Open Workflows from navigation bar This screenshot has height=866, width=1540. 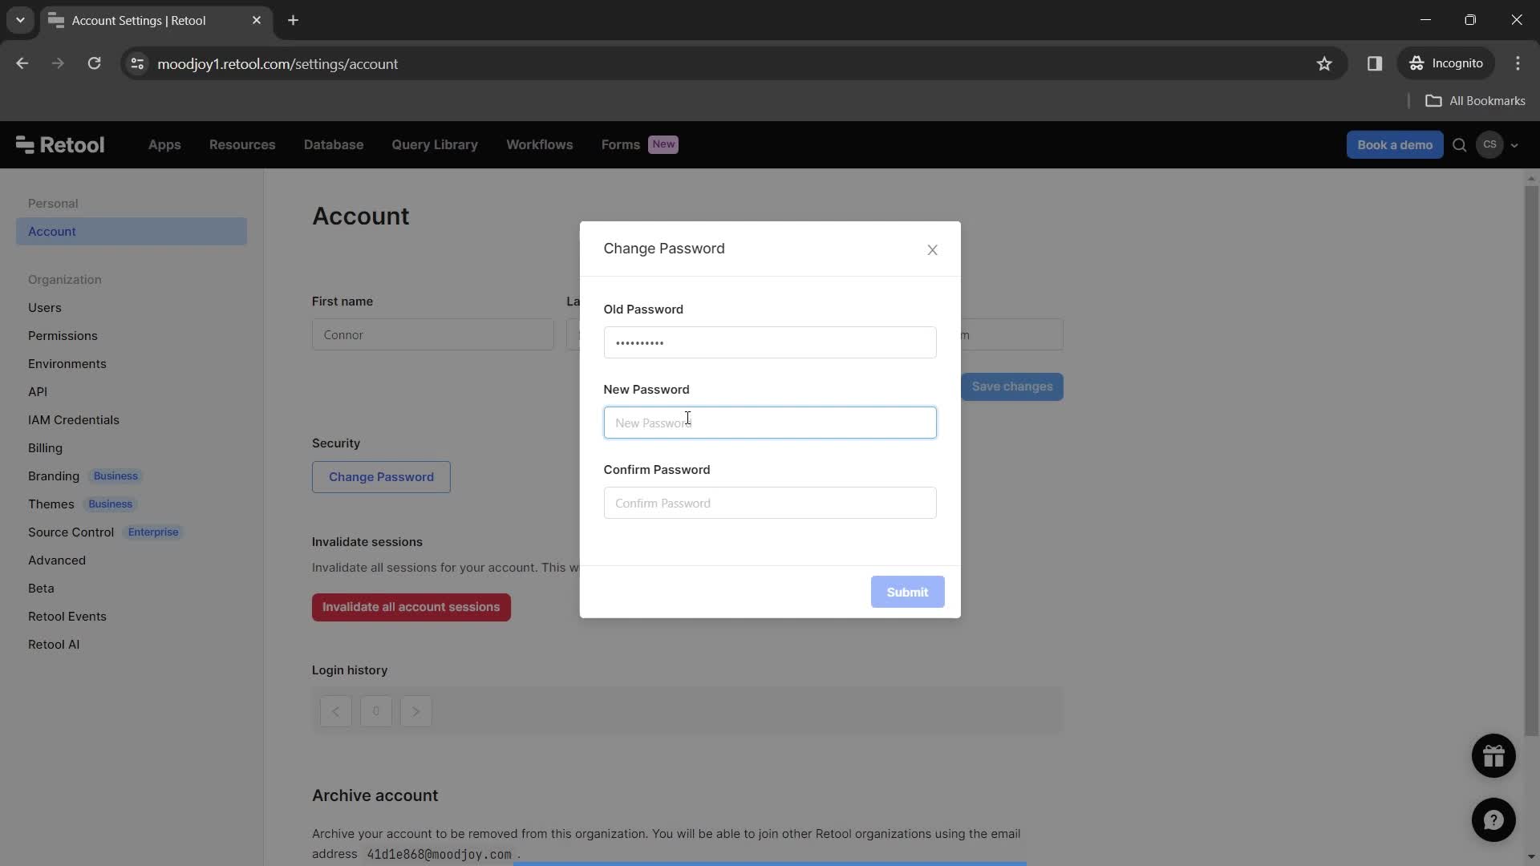(x=541, y=145)
